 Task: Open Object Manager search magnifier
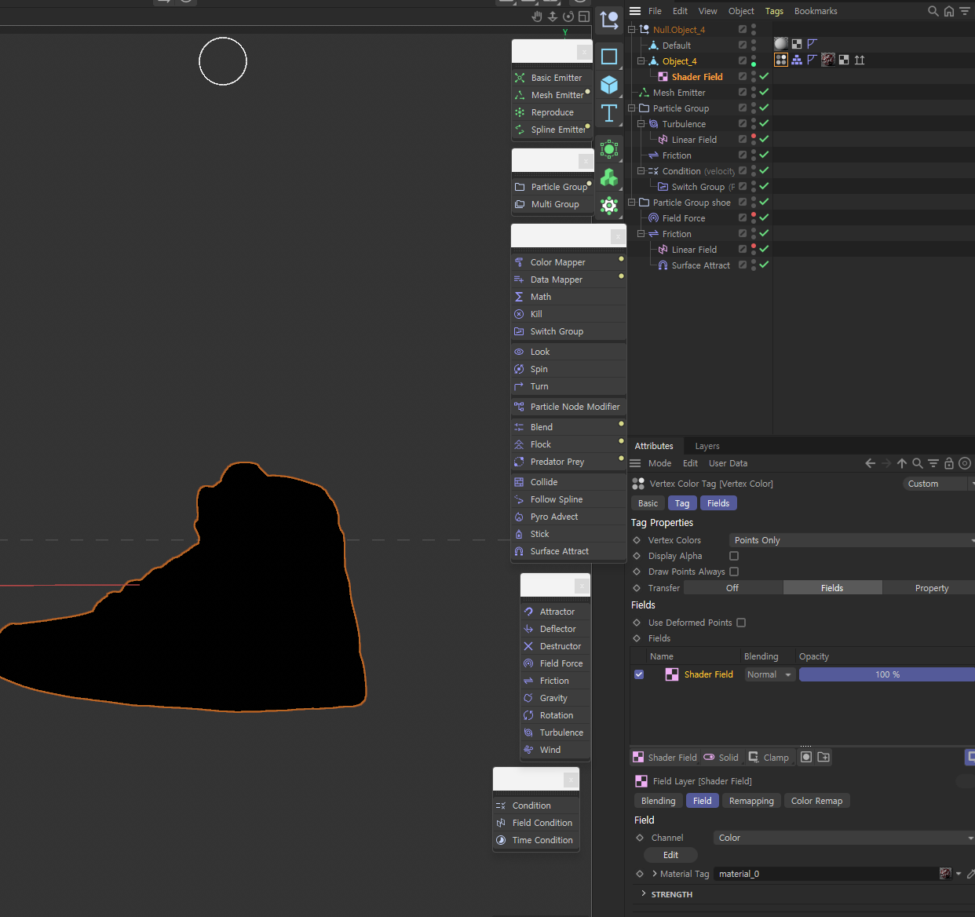933,11
